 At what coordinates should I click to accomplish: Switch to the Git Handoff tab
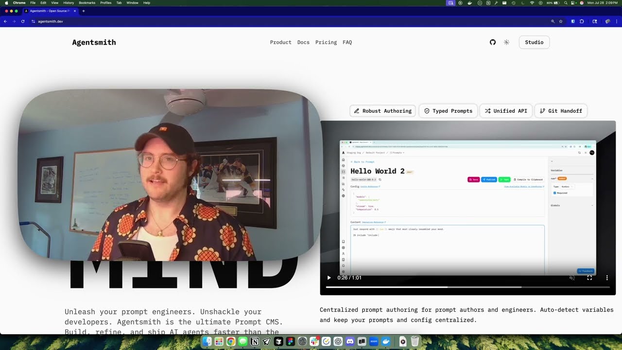tap(561, 111)
